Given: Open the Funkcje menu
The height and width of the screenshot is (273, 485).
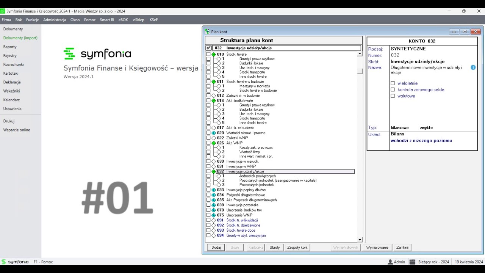Looking at the screenshot, I should (33, 20).
